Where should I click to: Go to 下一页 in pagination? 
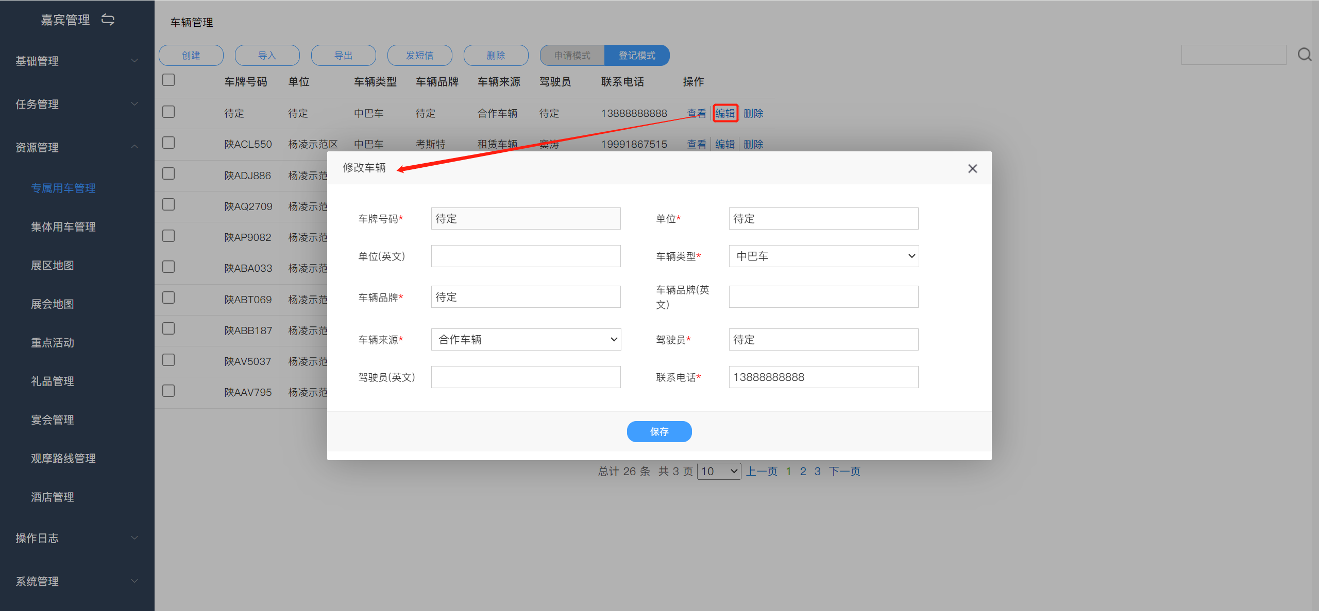point(844,472)
